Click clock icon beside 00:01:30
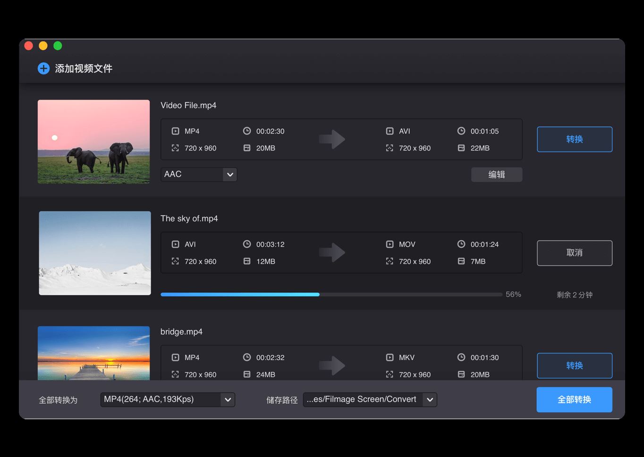The height and width of the screenshot is (457, 644). (461, 357)
